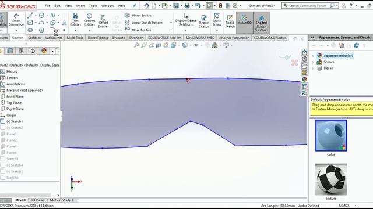Open the Tools menu
This screenshot has height=209, width=373.
93,6
